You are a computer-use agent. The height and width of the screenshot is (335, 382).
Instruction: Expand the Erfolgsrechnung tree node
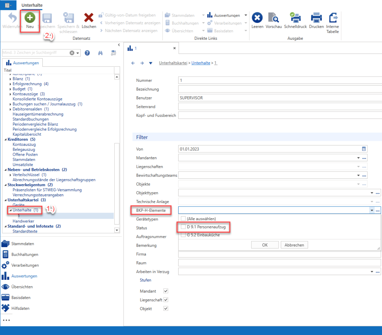[11, 84]
